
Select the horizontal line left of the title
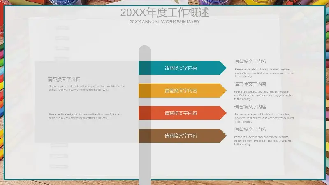64,19
